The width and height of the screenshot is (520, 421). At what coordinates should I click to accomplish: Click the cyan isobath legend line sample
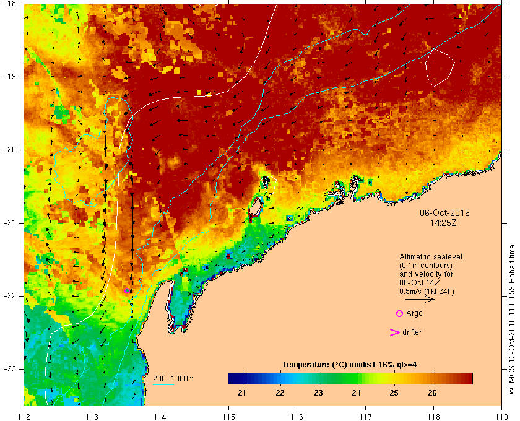pos(163,385)
